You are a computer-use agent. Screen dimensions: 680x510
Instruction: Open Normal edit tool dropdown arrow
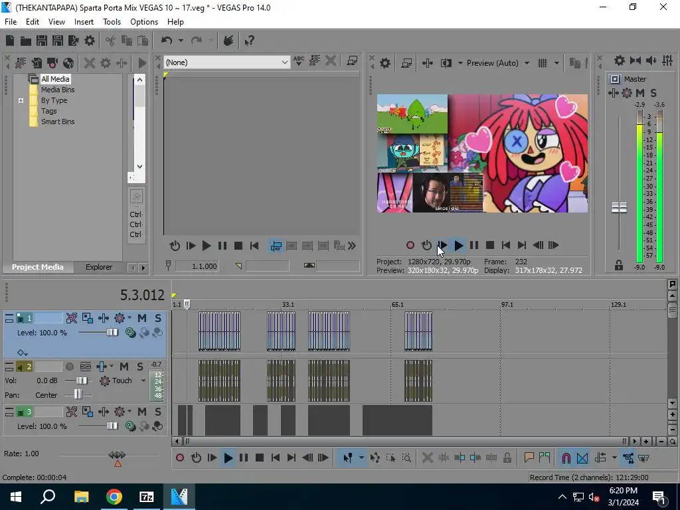click(361, 458)
